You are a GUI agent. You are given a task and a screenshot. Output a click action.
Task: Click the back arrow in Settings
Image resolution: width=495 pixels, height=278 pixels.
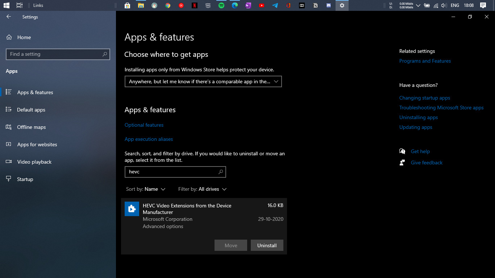point(8,17)
